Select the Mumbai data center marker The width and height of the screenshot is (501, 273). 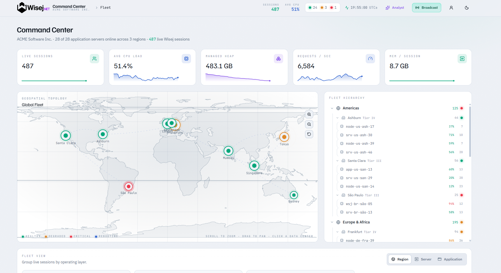point(228,151)
